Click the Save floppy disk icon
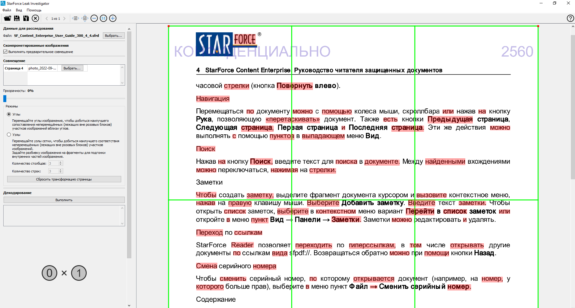This screenshot has height=308, width=575. (17, 18)
